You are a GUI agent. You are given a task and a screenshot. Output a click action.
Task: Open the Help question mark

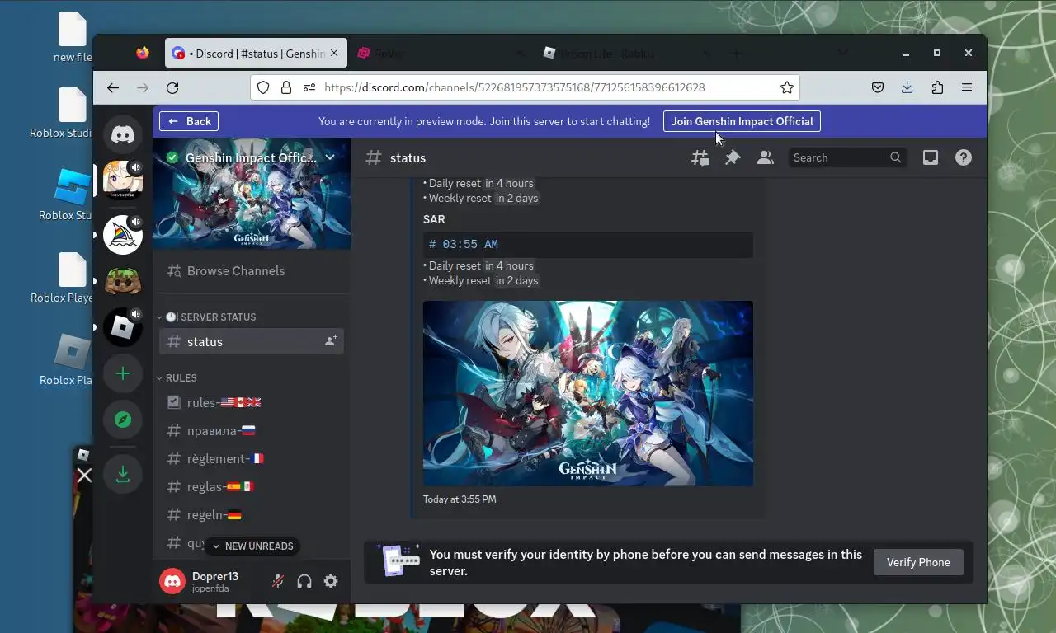964,157
